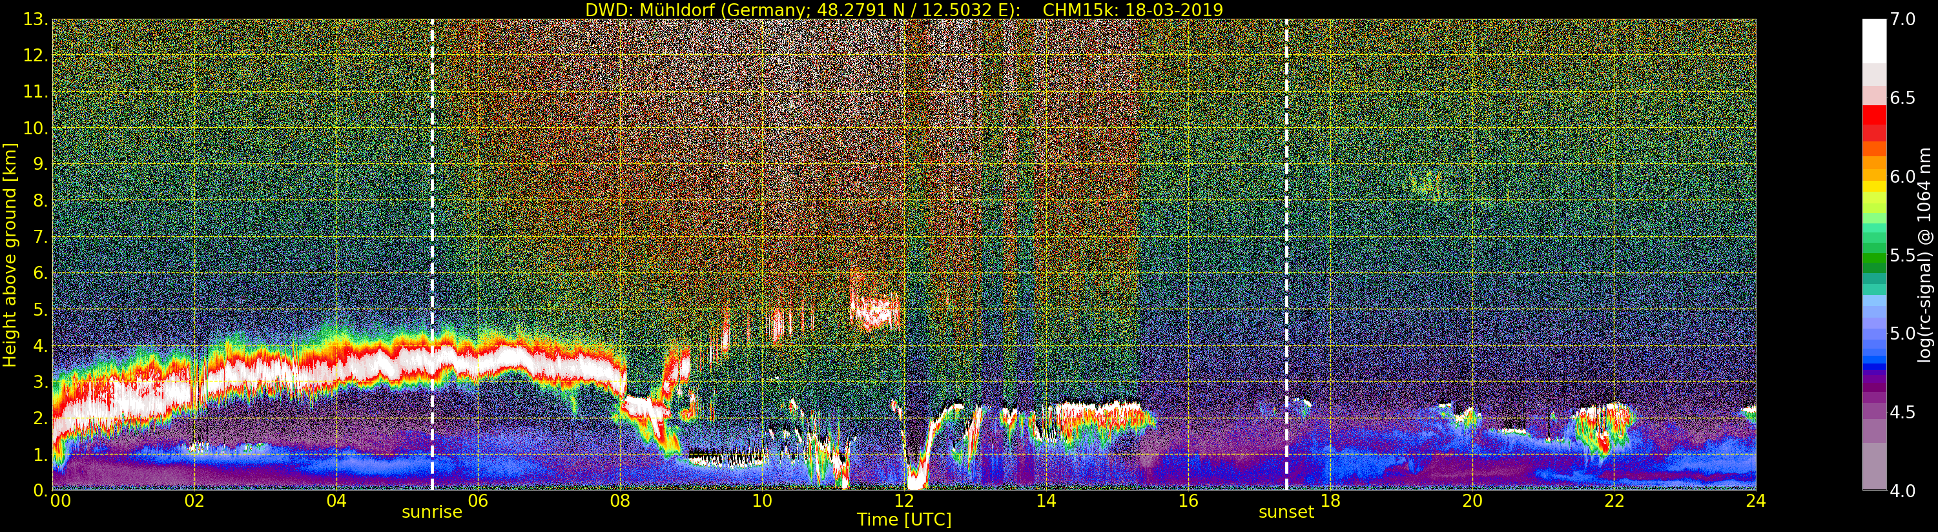Image resolution: width=1938 pixels, height=532 pixels.
Task: Click the time axis tick '04'
Action: click(336, 501)
